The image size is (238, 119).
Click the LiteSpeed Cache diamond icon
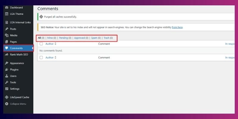point(7,97)
